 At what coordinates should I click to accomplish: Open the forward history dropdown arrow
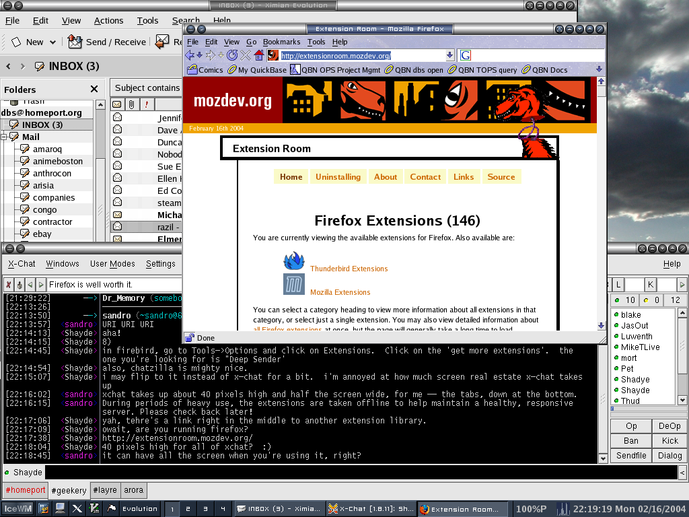coord(221,55)
